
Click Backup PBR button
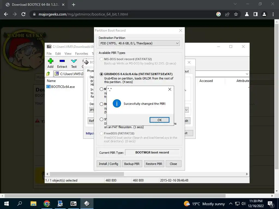click(132, 164)
